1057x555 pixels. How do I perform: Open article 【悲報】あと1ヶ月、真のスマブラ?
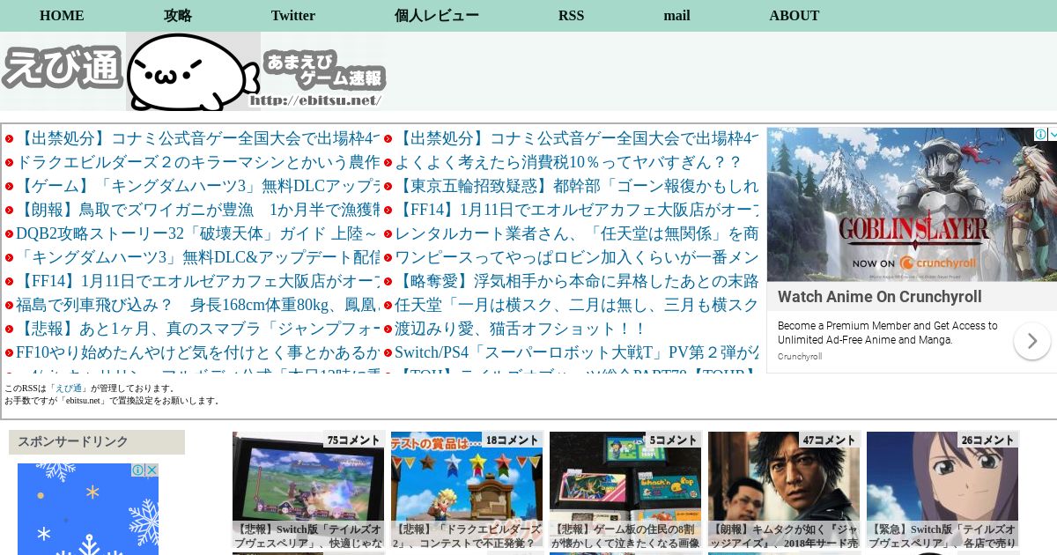(x=198, y=329)
